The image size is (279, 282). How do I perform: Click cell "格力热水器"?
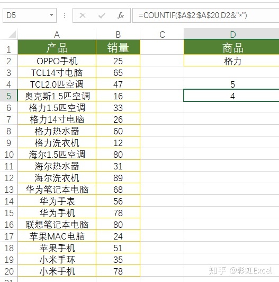pos(57,131)
